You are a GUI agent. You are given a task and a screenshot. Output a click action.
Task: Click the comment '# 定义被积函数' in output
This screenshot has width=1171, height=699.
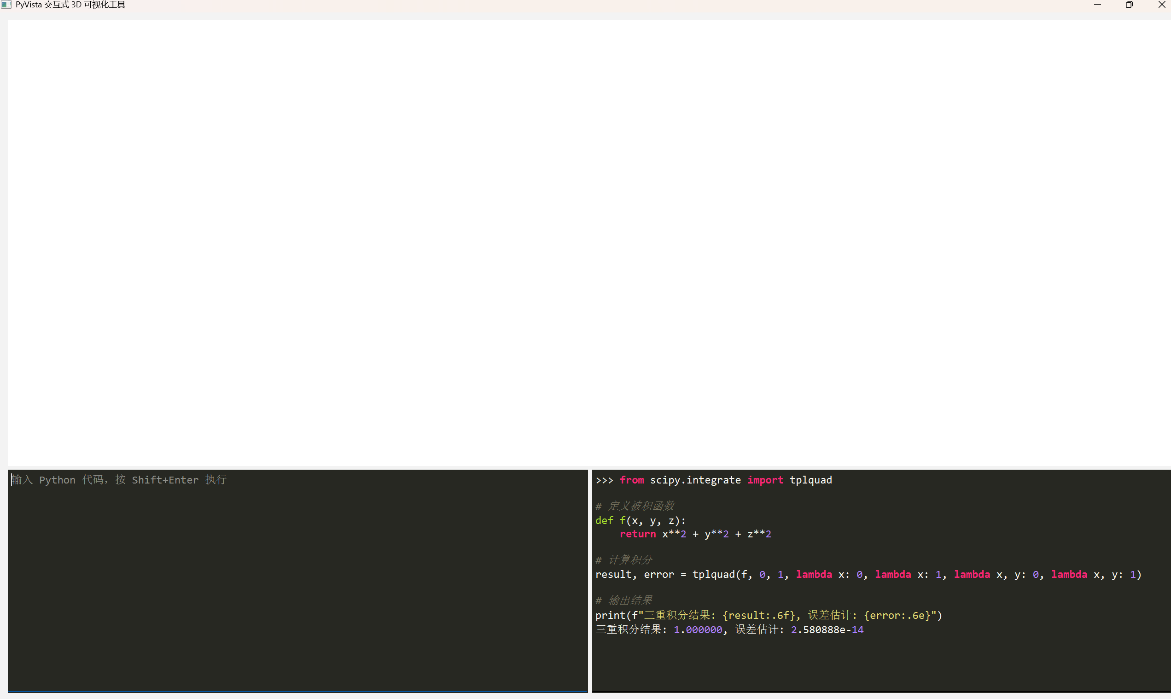click(x=635, y=506)
